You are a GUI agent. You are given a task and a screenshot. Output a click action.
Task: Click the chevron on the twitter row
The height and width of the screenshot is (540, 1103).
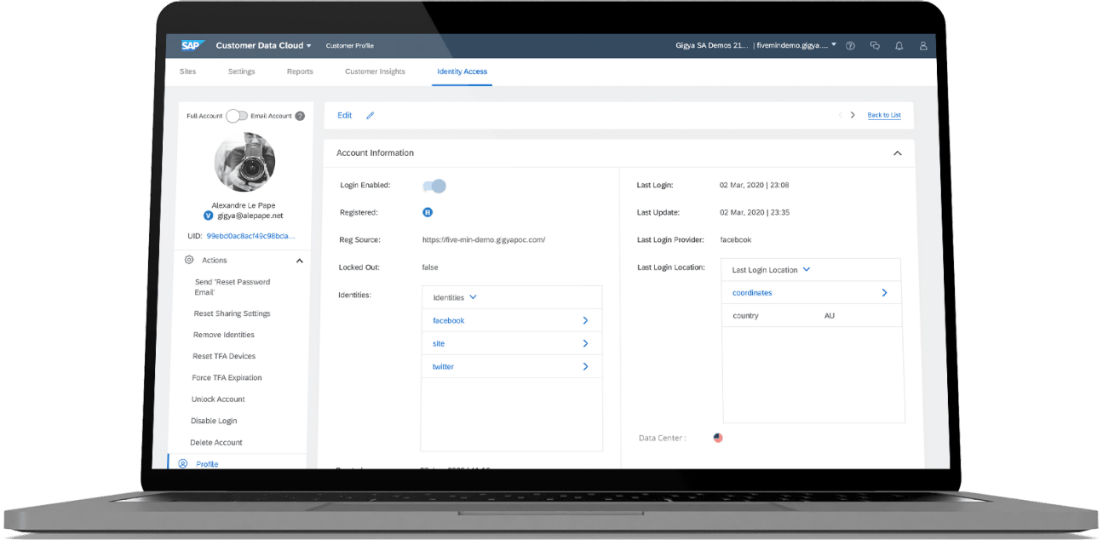[585, 366]
